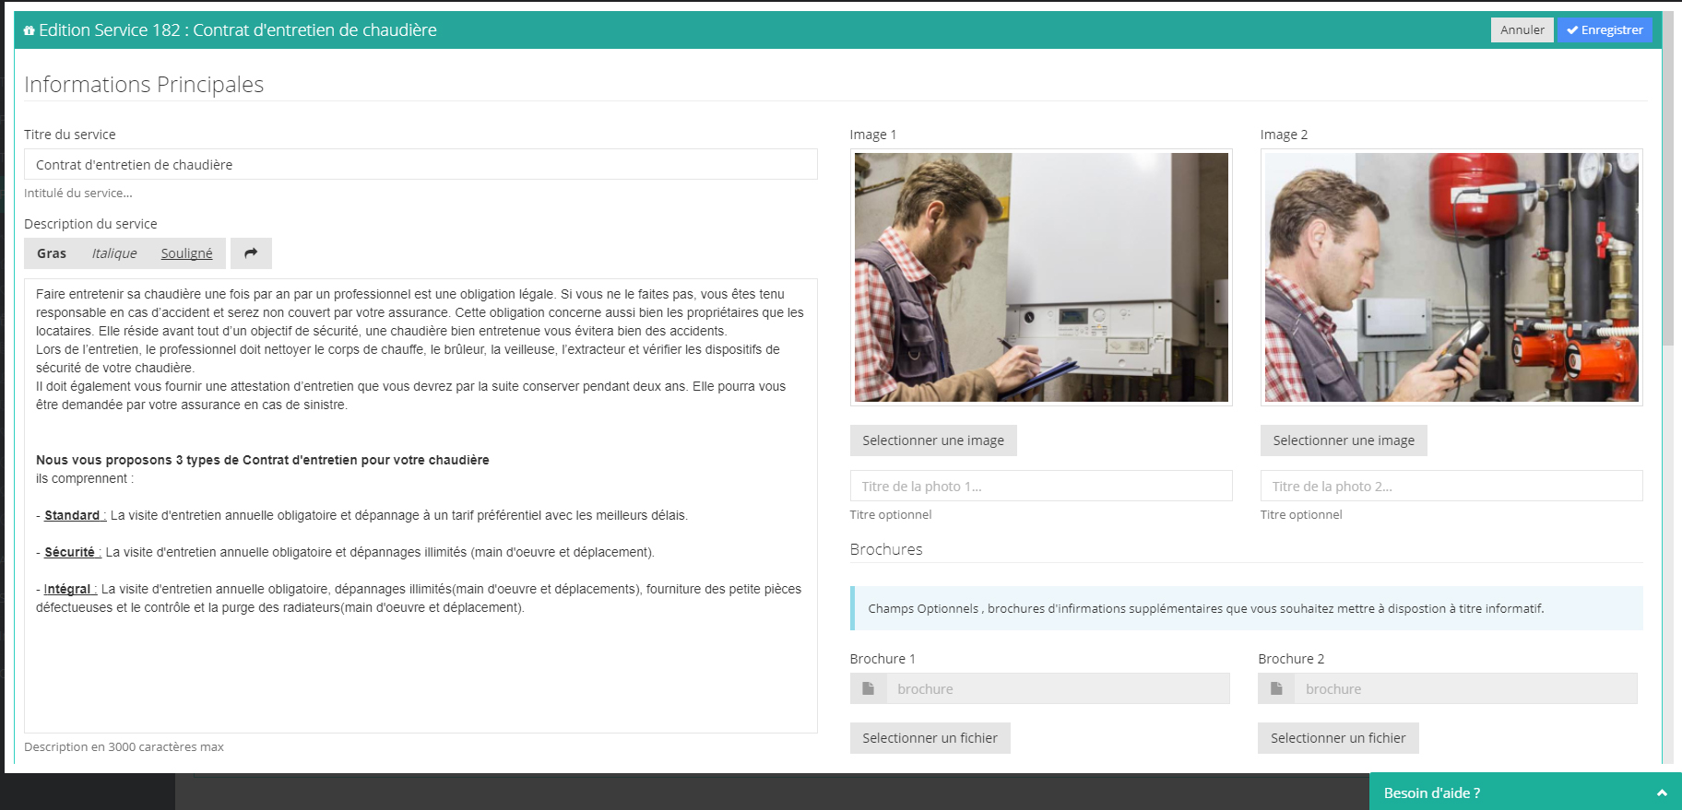Click the 'Informations Principales' heading
The image size is (1682, 810).
point(144,84)
